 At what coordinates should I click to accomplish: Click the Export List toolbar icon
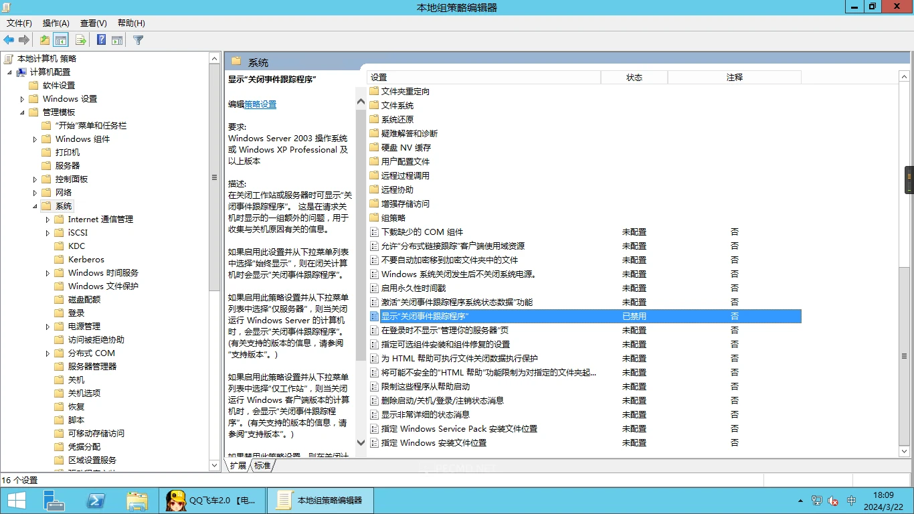[x=81, y=40]
